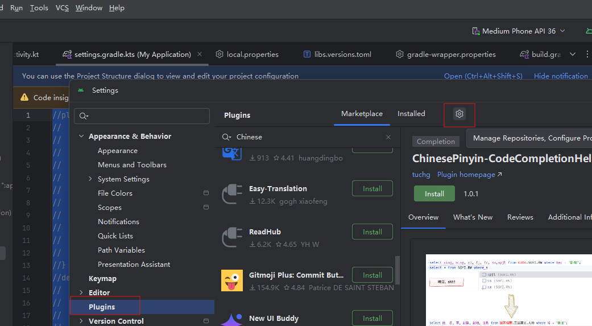Open the Medium Phone API 36 device dropdown
The height and width of the screenshot is (326, 592).
point(519,31)
